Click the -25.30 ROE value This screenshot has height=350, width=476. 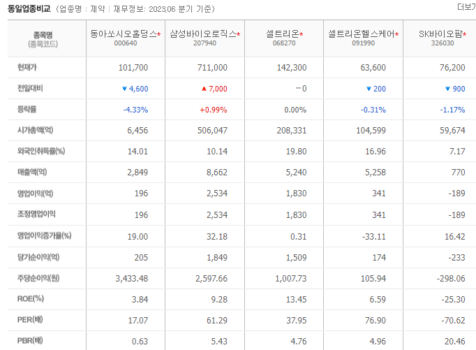[453, 299]
